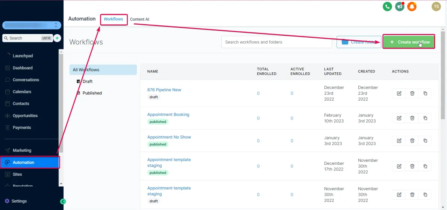Filter by Draft workflows
This screenshot has height=210, width=447.
coord(87,81)
